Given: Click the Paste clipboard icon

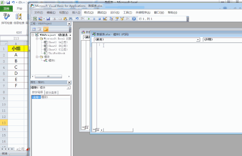Looking at the screenshot, I should pos(65,19).
